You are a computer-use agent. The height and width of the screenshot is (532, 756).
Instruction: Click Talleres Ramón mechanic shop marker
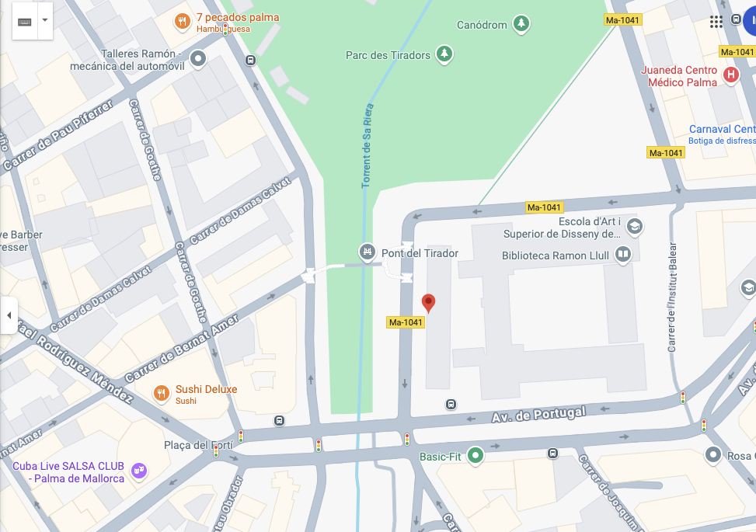[x=197, y=60]
